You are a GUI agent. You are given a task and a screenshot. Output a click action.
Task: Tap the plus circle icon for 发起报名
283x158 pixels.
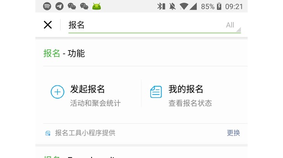coord(57,92)
